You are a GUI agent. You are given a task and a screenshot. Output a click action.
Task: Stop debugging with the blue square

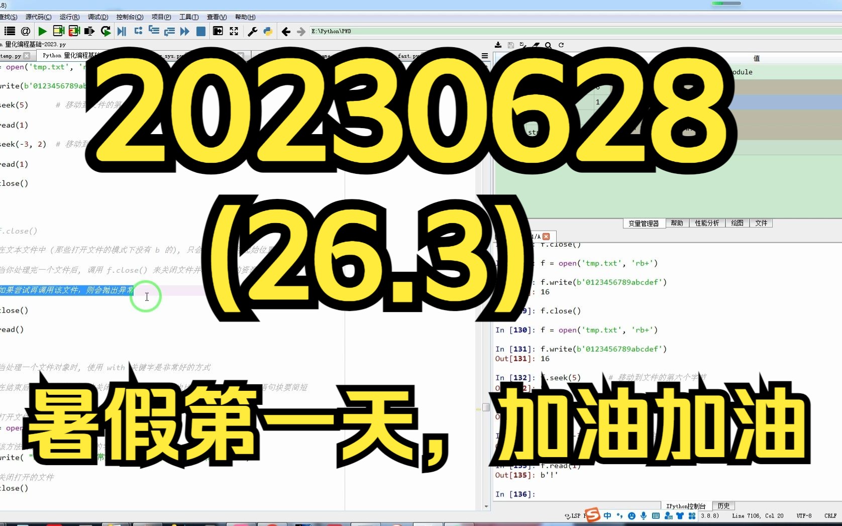200,31
